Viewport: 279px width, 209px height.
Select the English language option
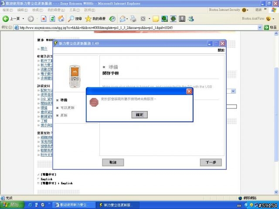[47, 179]
